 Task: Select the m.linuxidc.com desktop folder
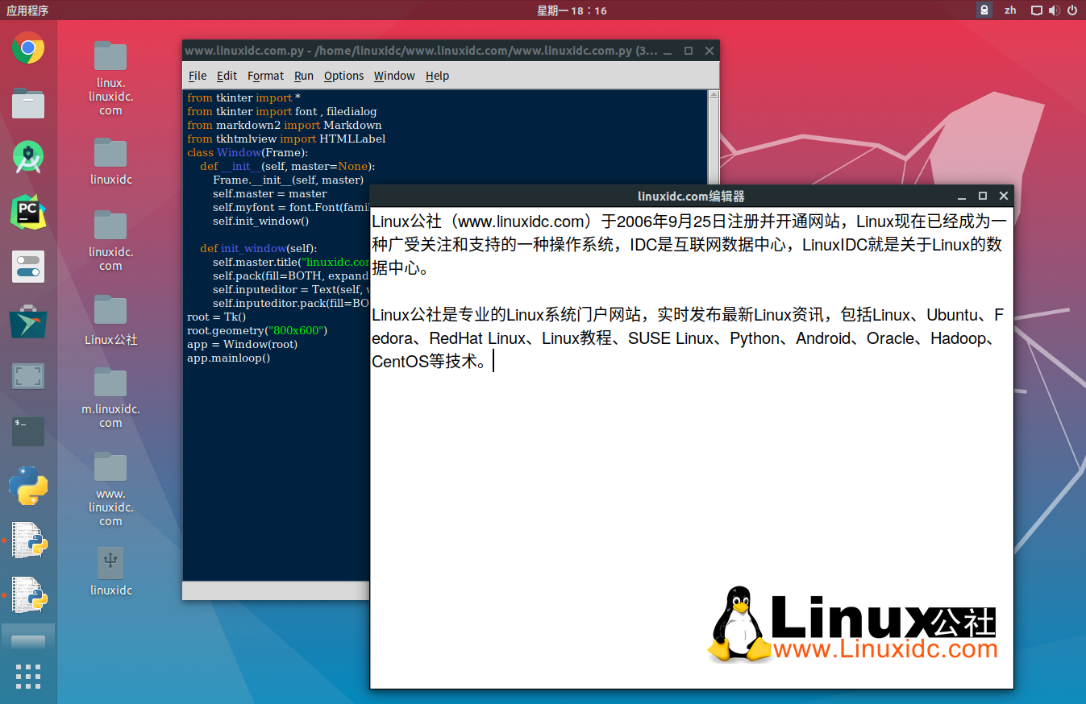pos(110,397)
